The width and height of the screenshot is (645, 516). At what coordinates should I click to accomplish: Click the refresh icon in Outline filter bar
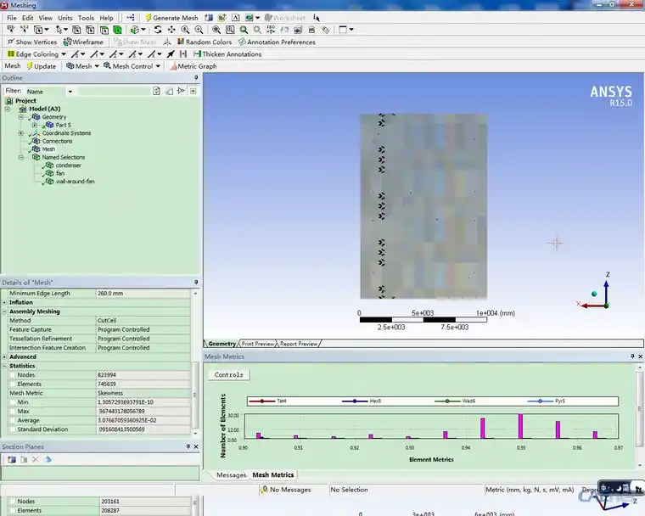pos(156,91)
